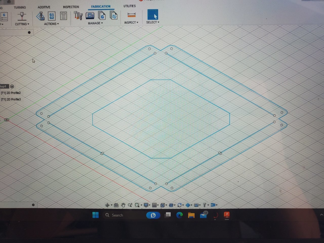Select the [T1] 2D Profile2 operation
Image resolution: width=324 pixels, height=243 pixels.
(11, 93)
